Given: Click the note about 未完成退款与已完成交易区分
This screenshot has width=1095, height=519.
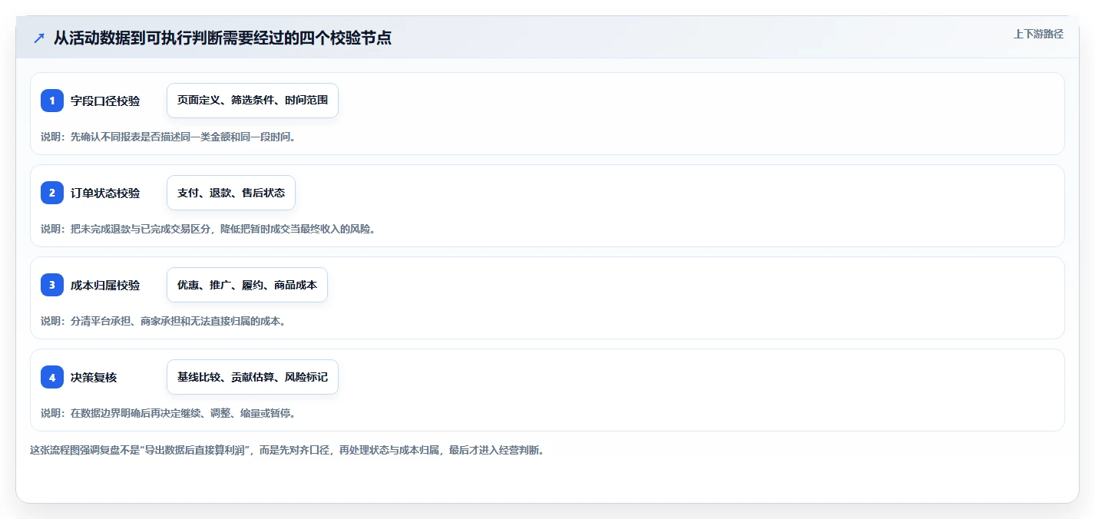Looking at the screenshot, I should [208, 229].
